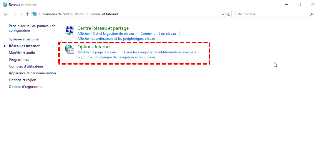This screenshot has height=161, width=320.
Task: Click the title bar window icon
Action: (x=5, y=5)
